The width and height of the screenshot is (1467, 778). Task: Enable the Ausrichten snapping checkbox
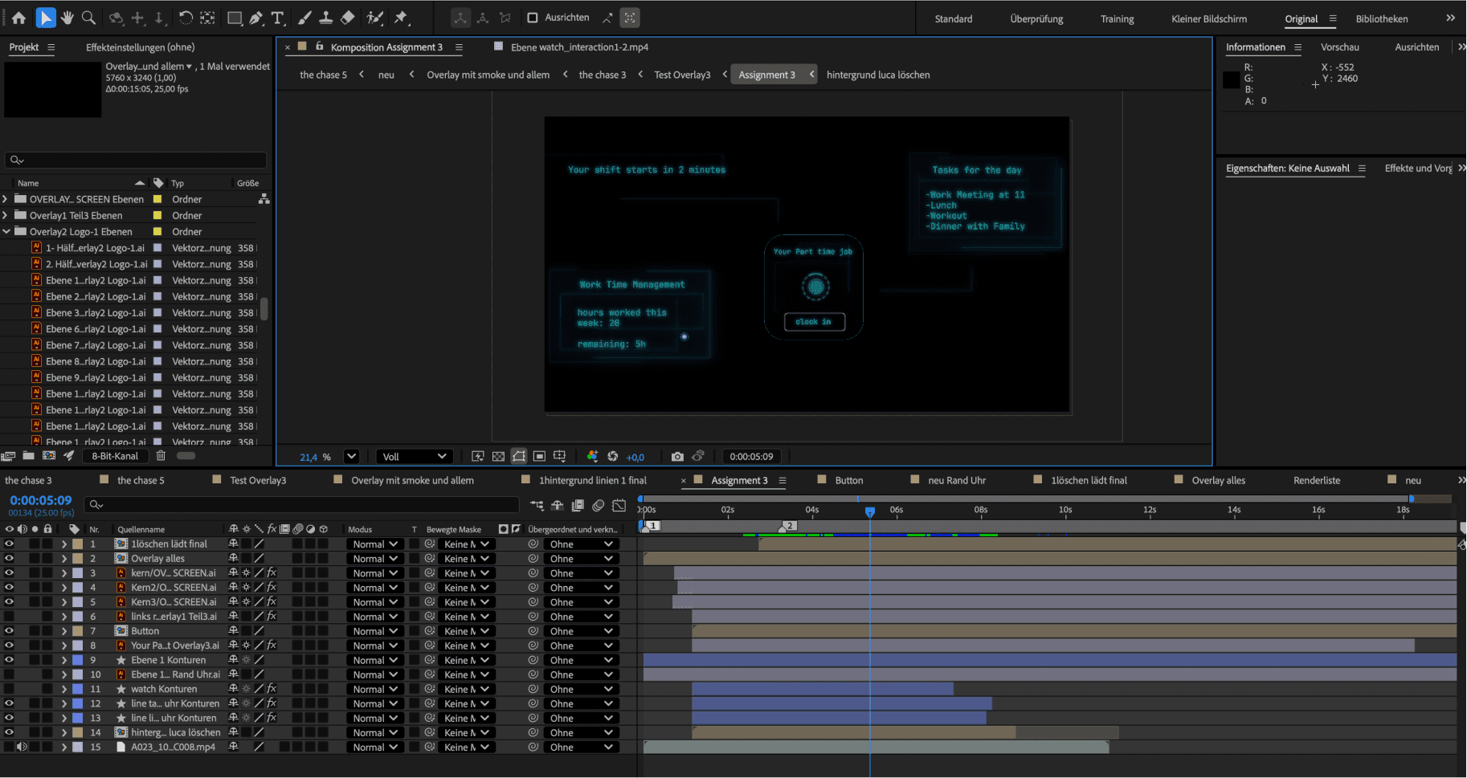point(532,18)
